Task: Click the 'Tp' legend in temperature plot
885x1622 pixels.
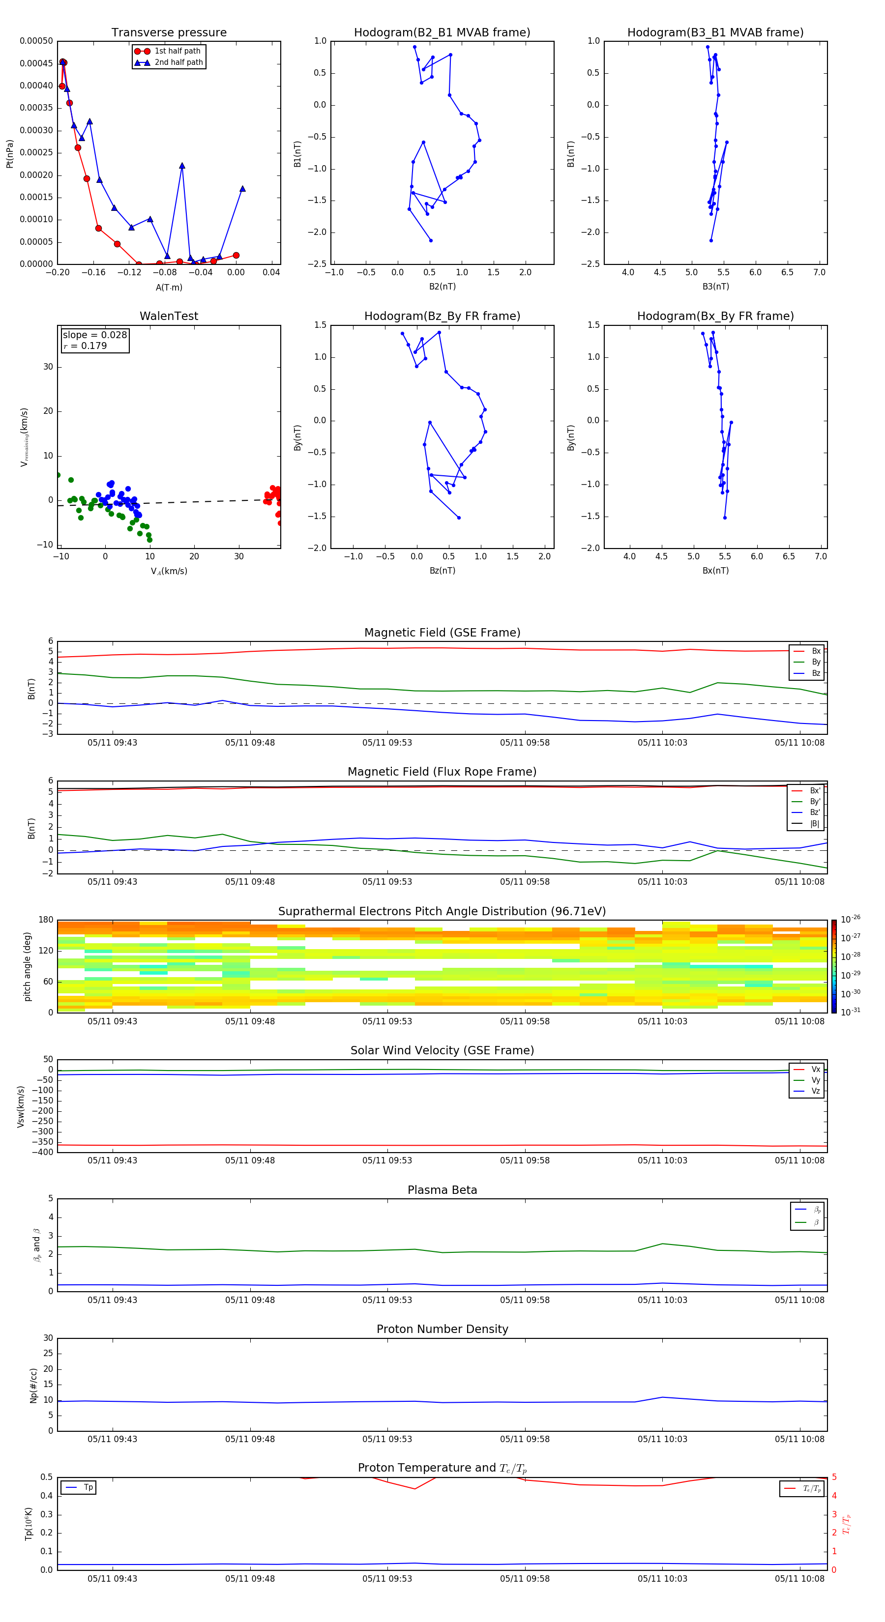Action: (79, 1487)
